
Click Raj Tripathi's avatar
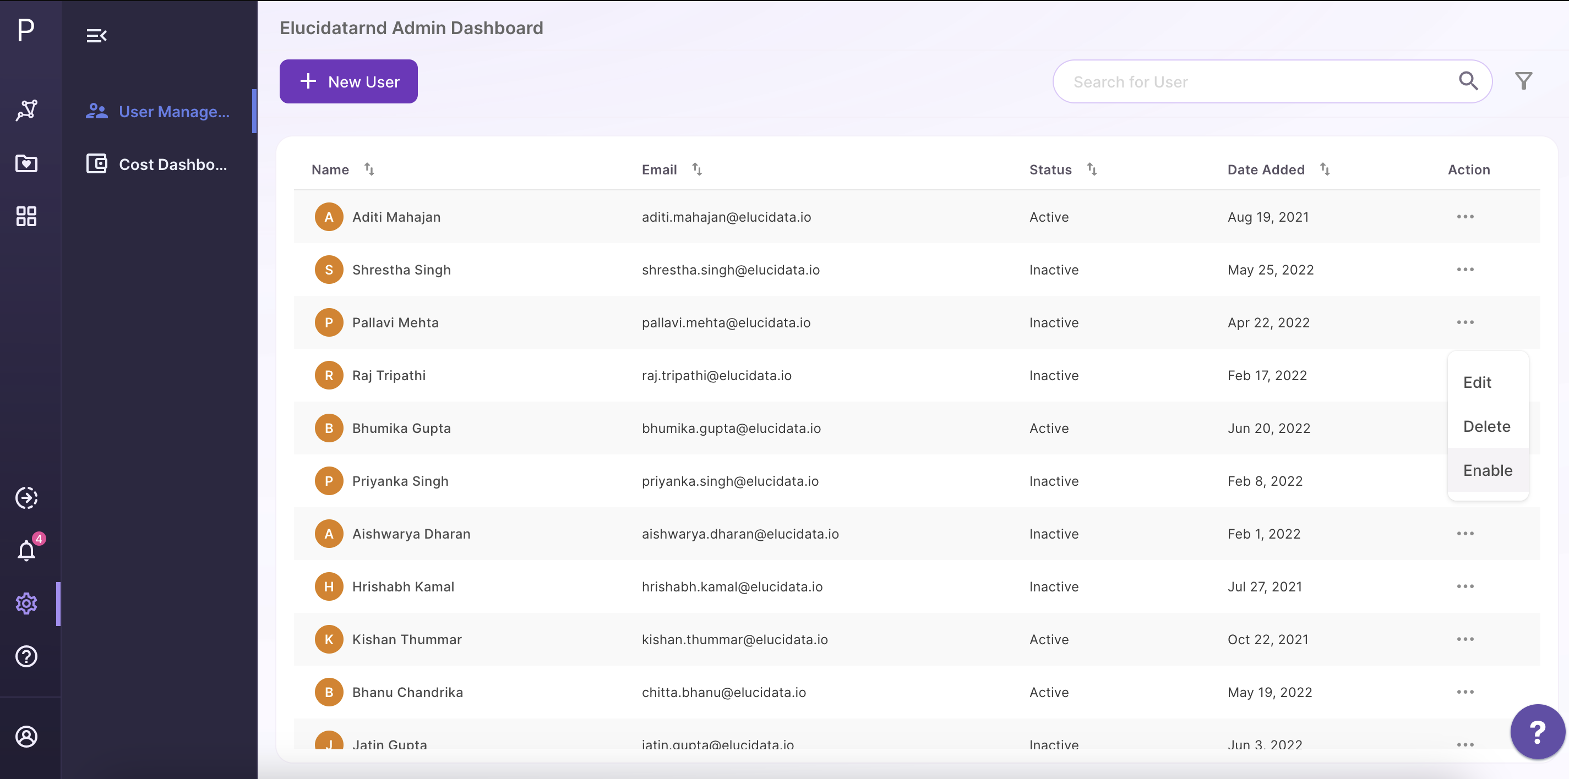pos(329,376)
